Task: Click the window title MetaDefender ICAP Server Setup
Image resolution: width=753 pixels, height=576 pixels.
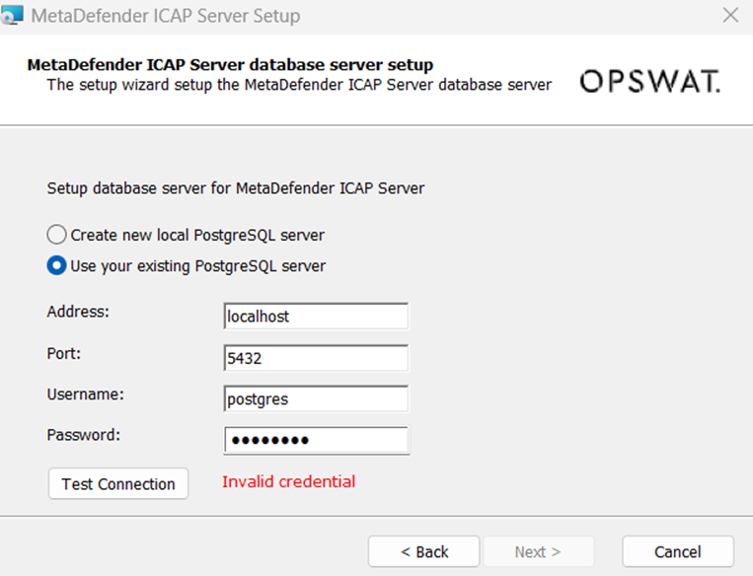Action: tap(166, 16)
